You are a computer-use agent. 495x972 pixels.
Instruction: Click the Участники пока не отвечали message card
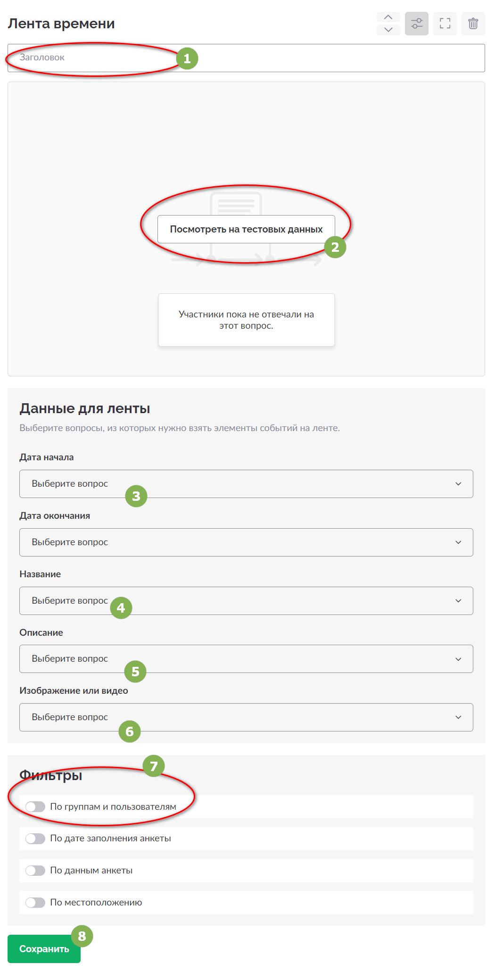[246, 320]
